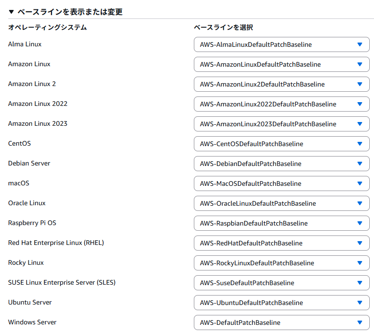Click the Amazon Linux label
Image resolution: width=374 pixels, height=331 pixels.
29,64
